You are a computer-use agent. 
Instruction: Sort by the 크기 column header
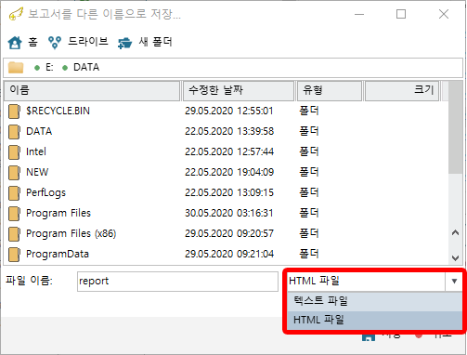click(x=402, y=90)
